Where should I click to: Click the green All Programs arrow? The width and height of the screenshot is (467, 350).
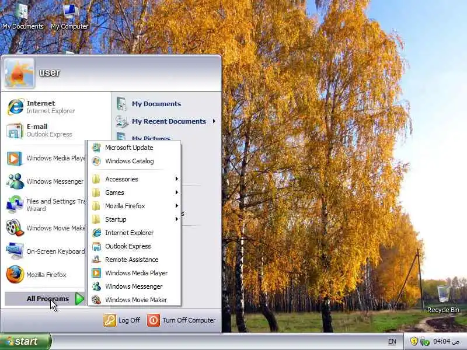pyautogui.click(x=79, y=299)
